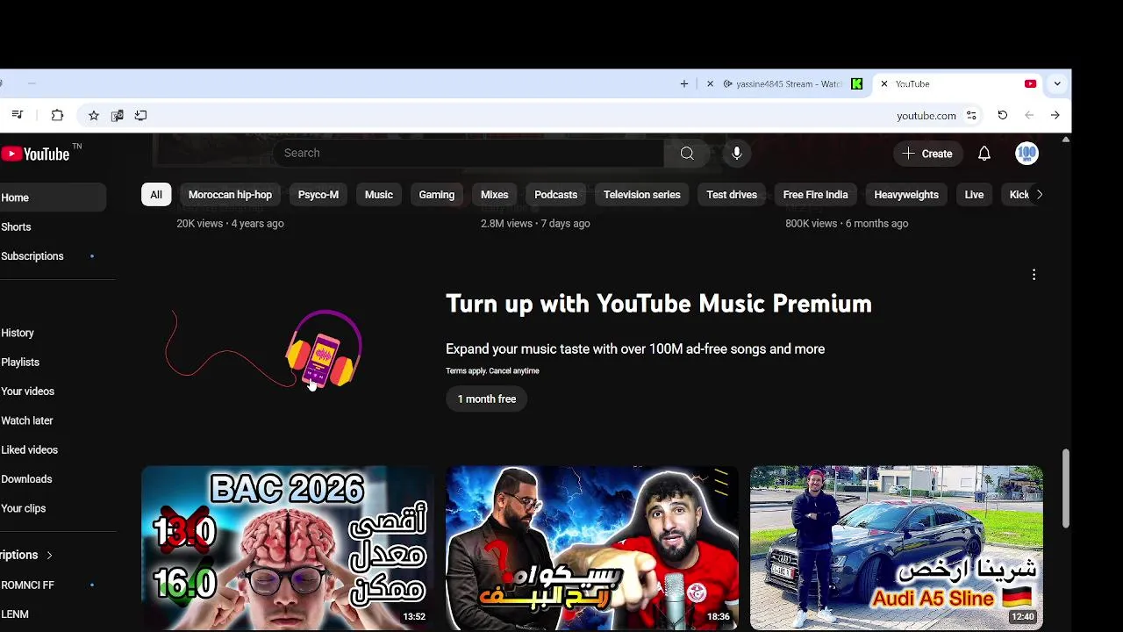The width and height of the screenshot is (1123, 632).
Task: Open the three-dot menu on the Music Premium promo
Action: pyautogui.click(x=1034, y=275)
